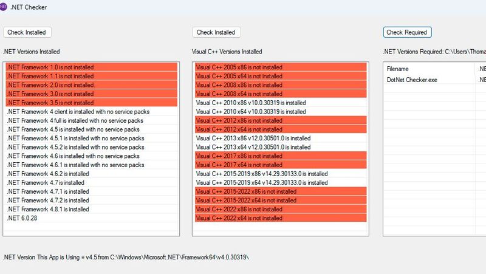Select 'Visual C++ 2005 x86 is not installed' row
The width and height of the screenshot is (486, 274).
281,67
